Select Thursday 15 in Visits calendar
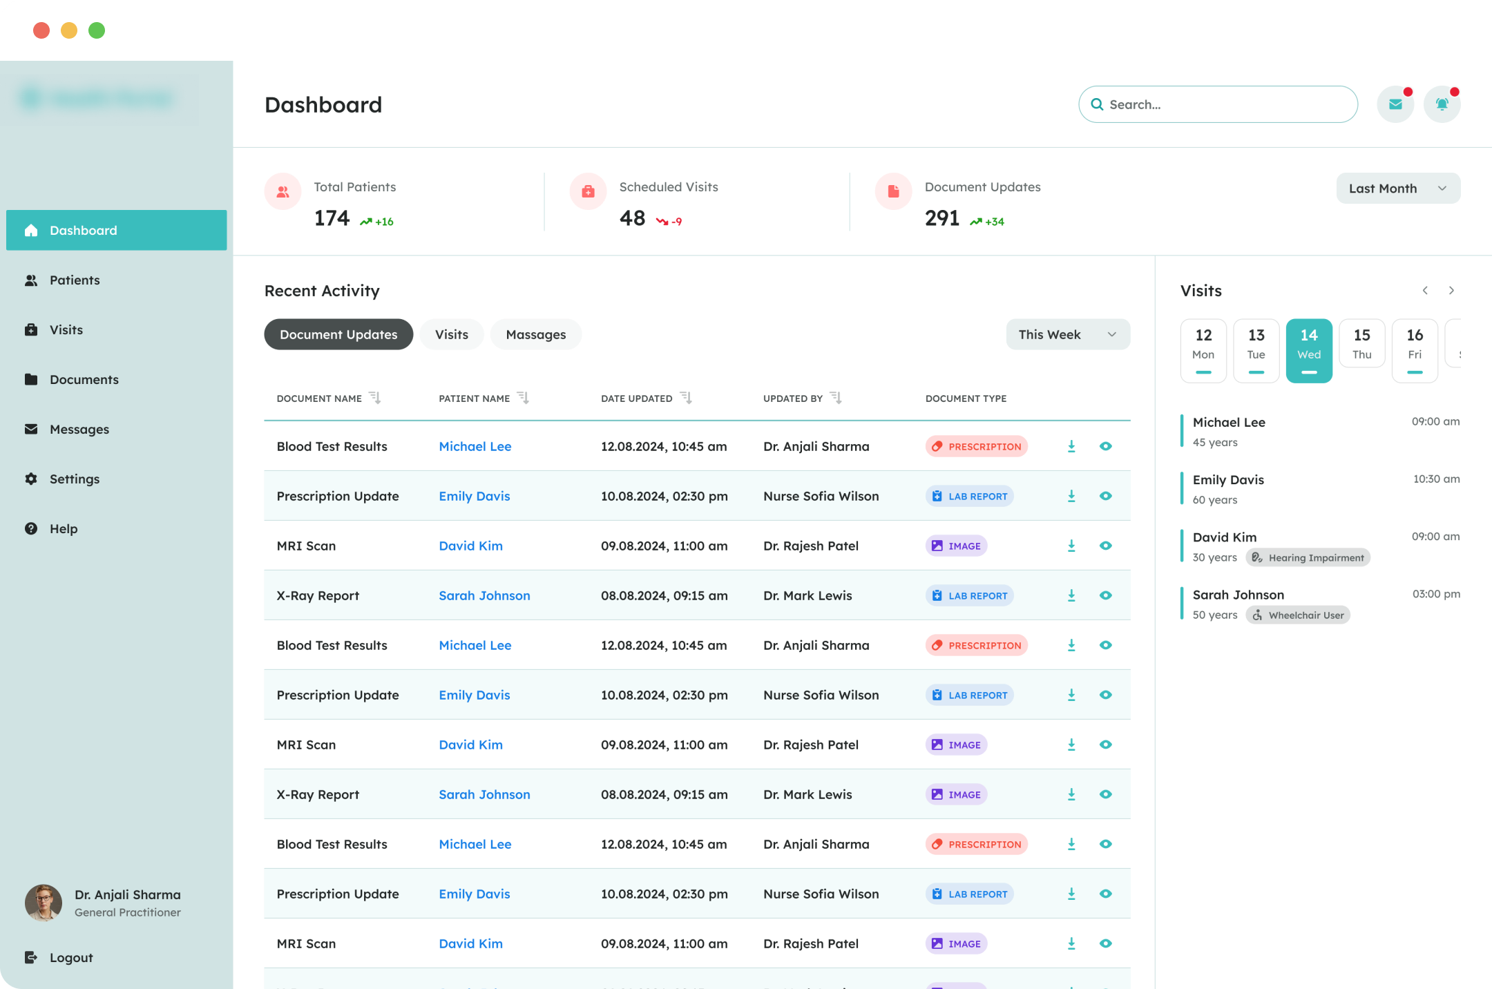Image resolution: width=1492 pixels, height=989 pixels. click(x=1362, y=343)
